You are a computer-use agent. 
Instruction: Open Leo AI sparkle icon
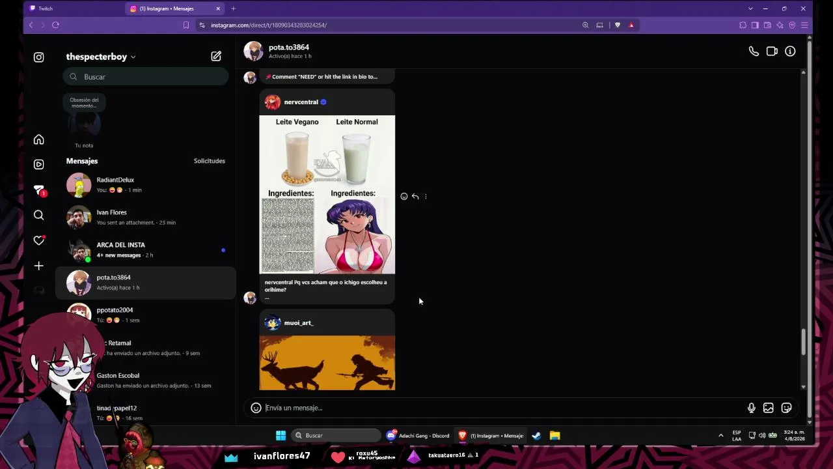click(780, 25)
